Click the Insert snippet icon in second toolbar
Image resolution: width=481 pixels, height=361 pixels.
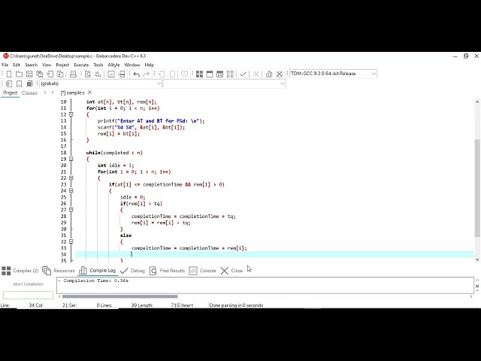(8, 83)
